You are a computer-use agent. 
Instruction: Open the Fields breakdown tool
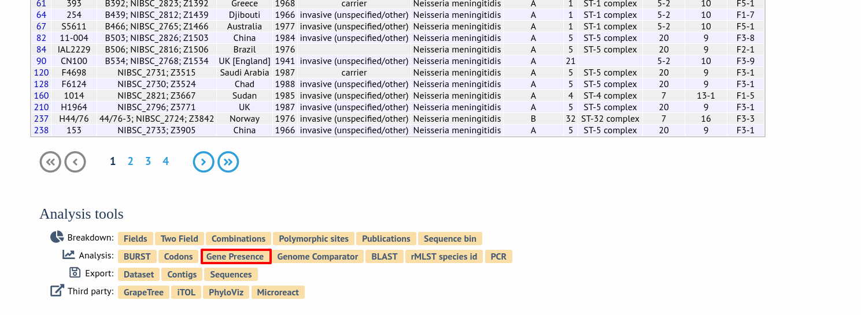tap(135, 239)
